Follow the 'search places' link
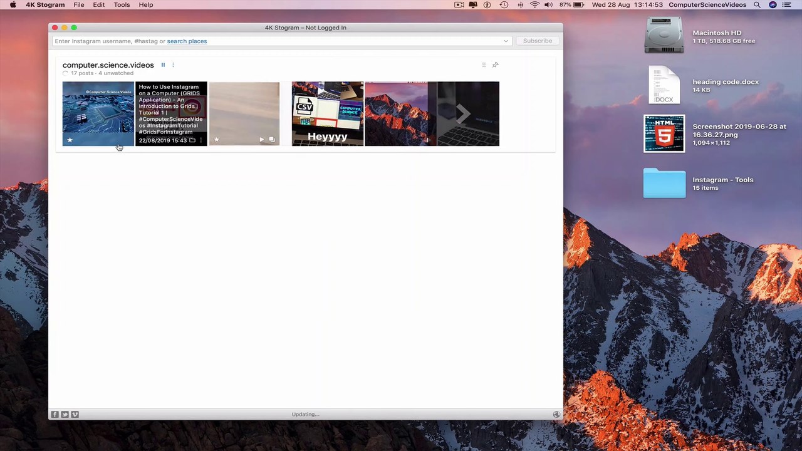The width and height of the screenshot is (802, 451). tap(187, 41)
